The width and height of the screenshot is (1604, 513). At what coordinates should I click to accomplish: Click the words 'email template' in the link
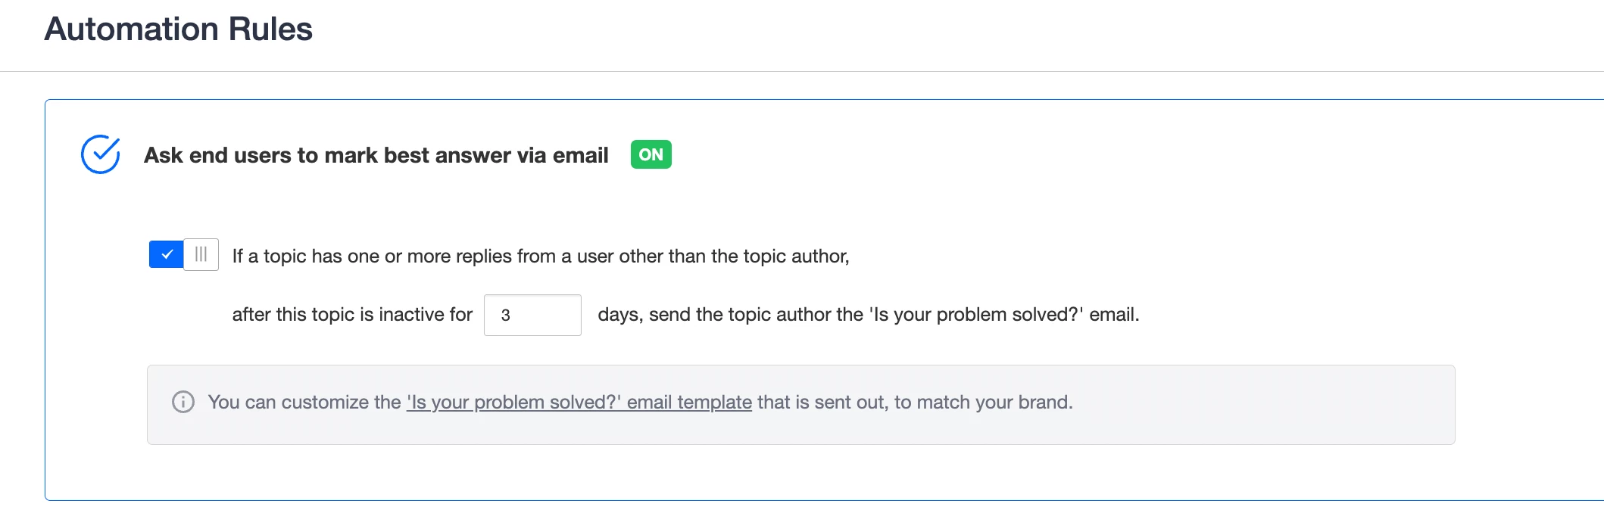689,402
